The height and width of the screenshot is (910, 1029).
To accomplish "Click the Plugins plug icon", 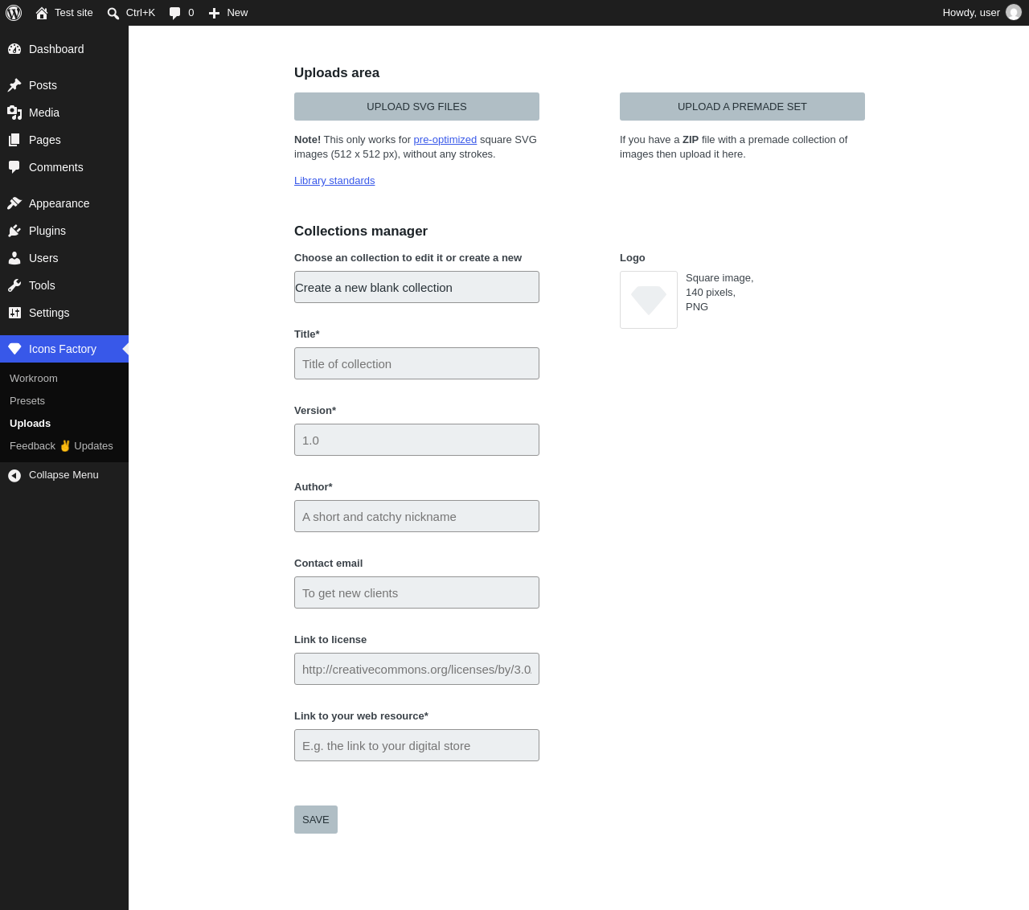I will (x=14, y=231).
